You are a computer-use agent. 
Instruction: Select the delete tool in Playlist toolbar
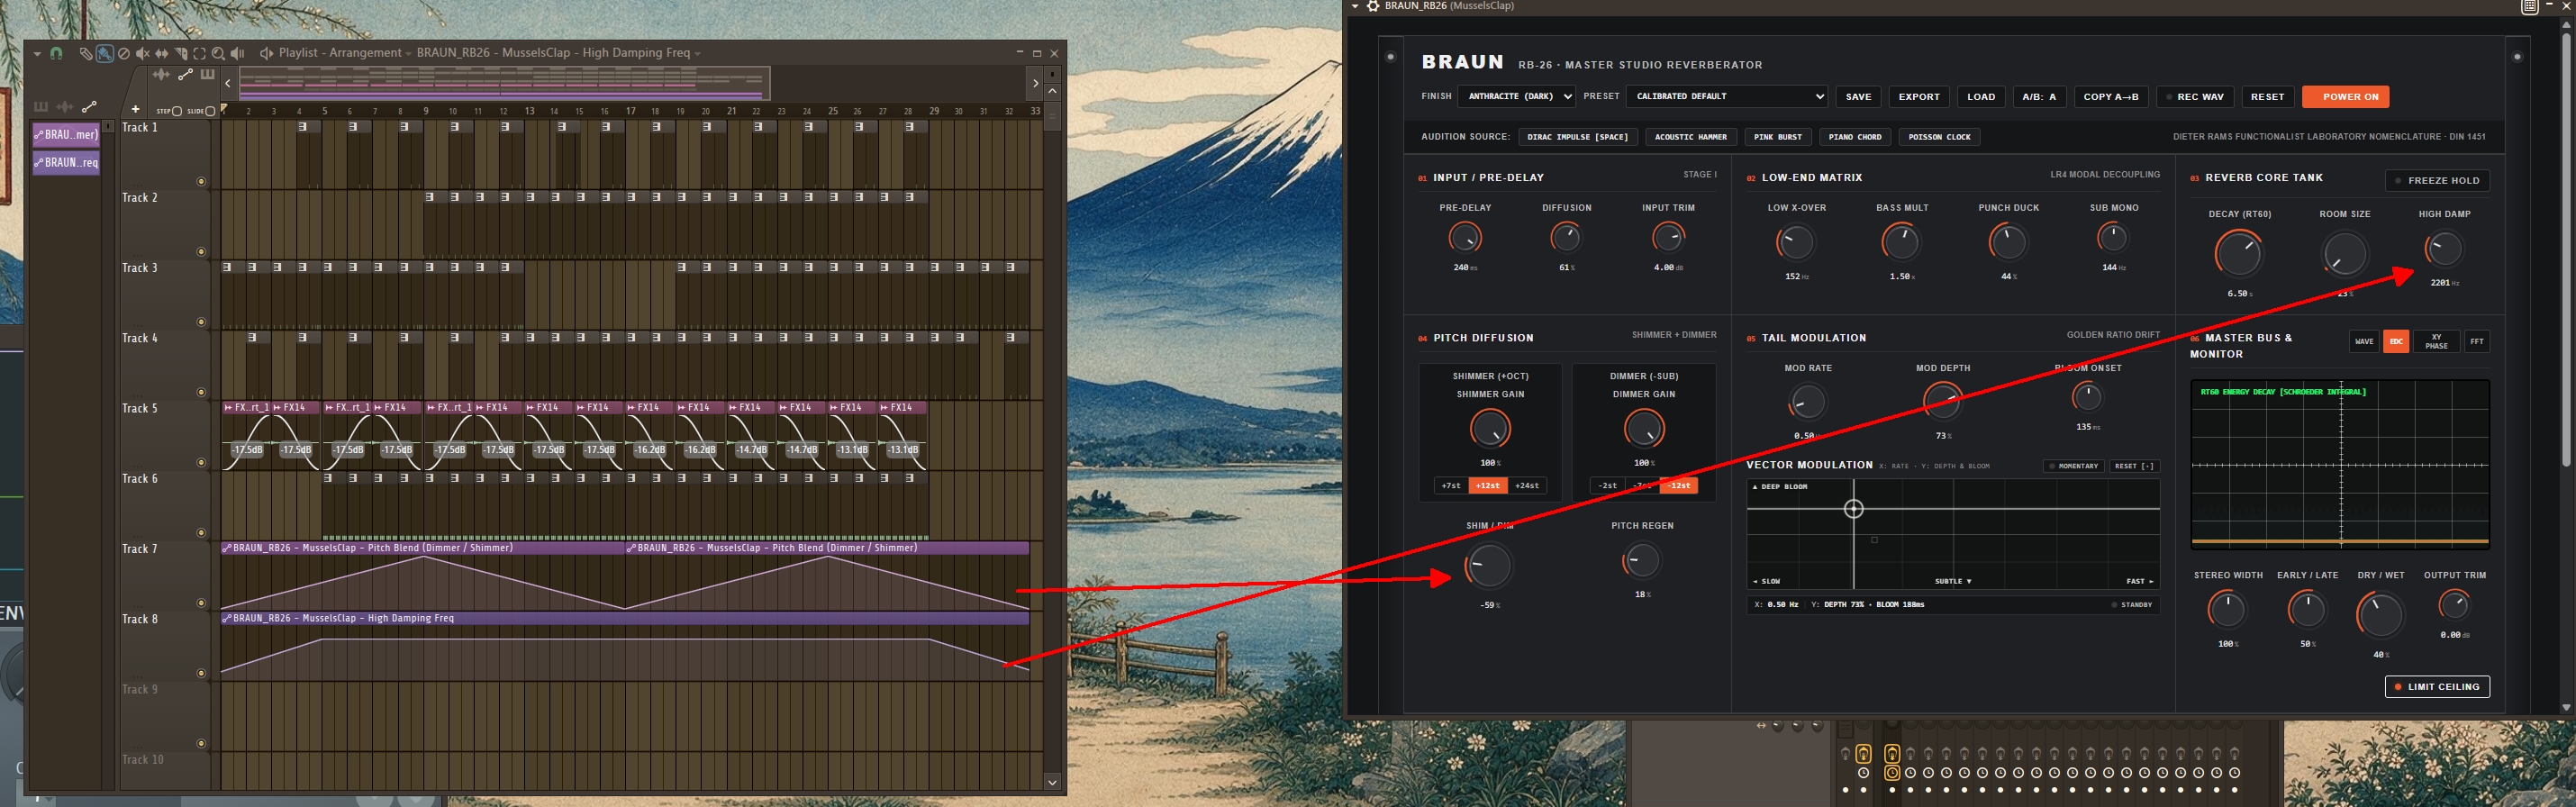124,54
